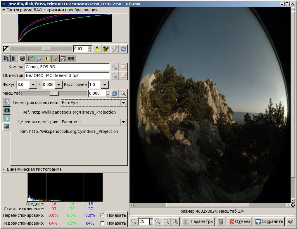Screen dimensions: 297x229
Task: Collapse the Динамическая гистограмма section
Action: tap(4, 169)
